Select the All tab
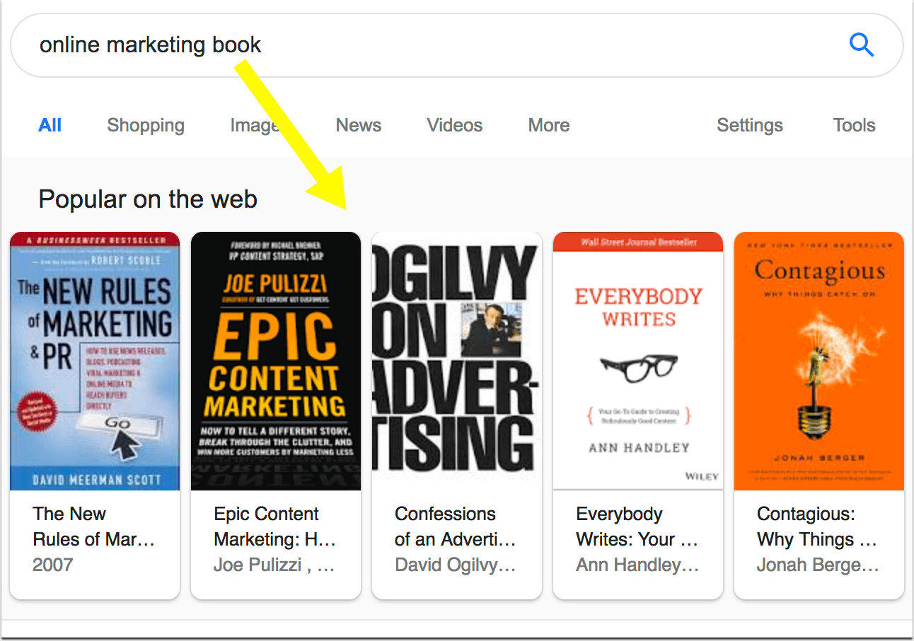This screenshot has height=641, width=914. pos(50,125)
